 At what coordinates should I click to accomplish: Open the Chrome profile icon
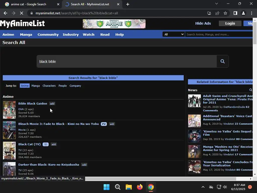pyautogui.click(x=243, y=13)
